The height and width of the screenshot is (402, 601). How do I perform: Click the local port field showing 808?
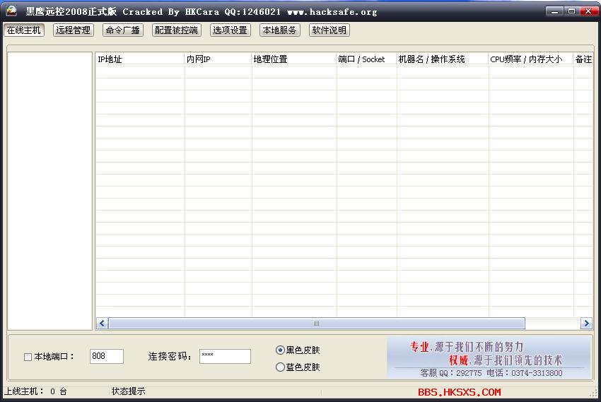coord(107,356)
